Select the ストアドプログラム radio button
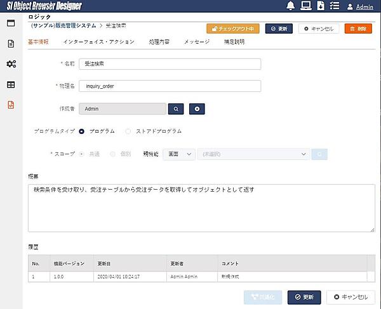Screen dimensions: 381x309 click(128, 131)
